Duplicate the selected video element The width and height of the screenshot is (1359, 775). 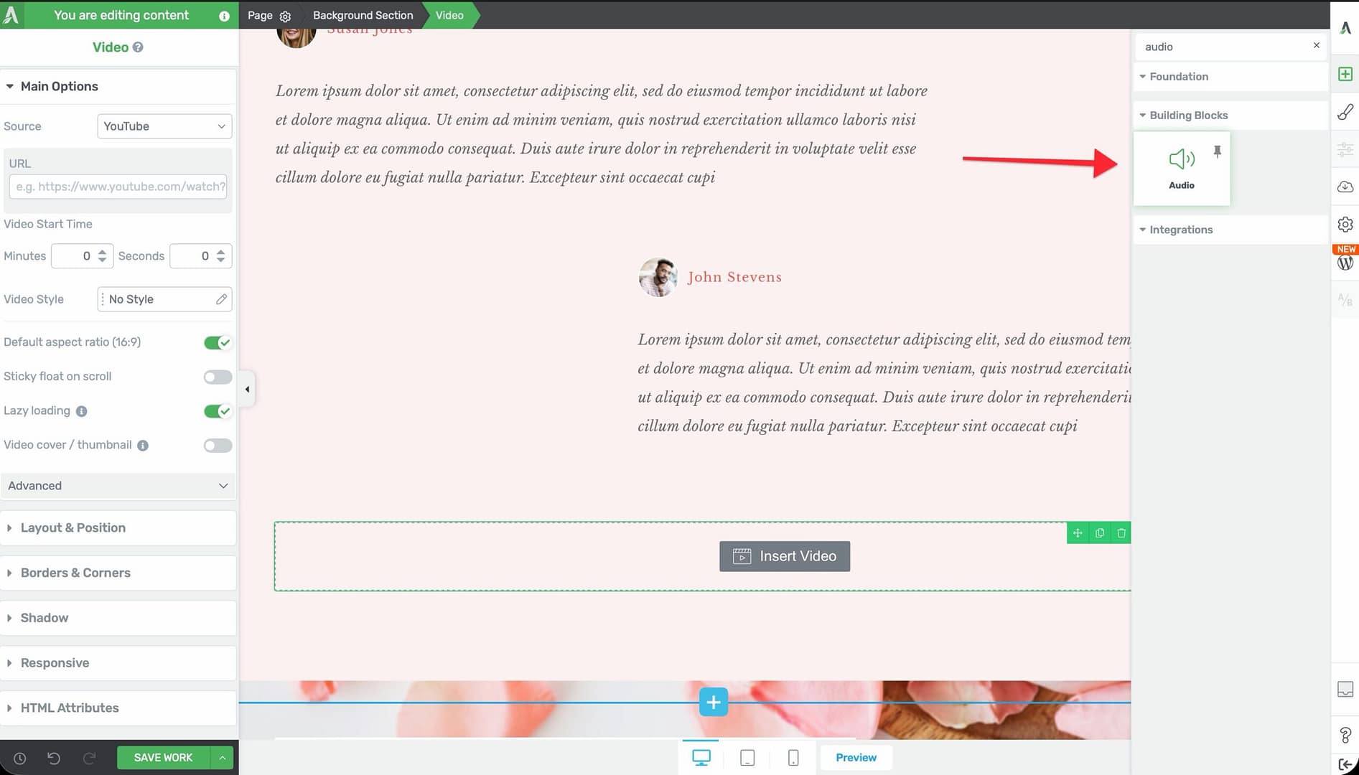[1099, 533]
